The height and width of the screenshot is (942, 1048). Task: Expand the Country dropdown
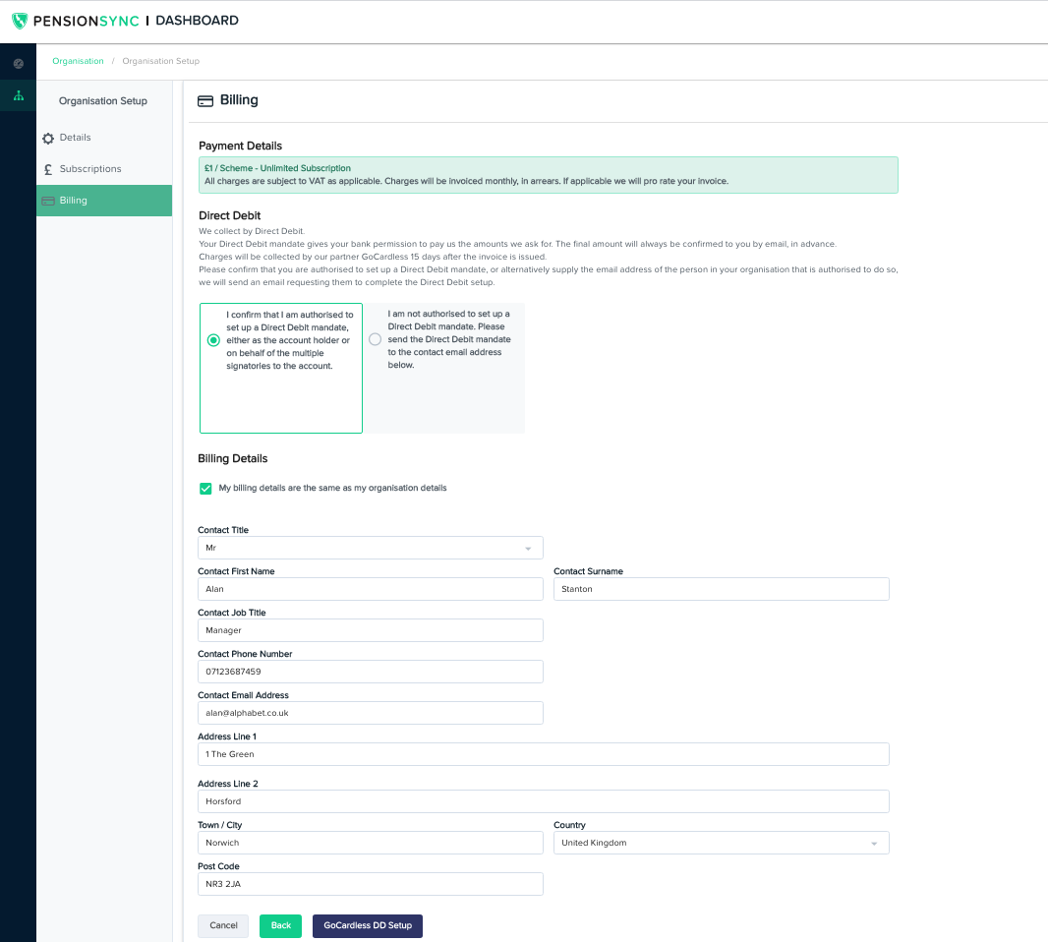coord(721,843)
